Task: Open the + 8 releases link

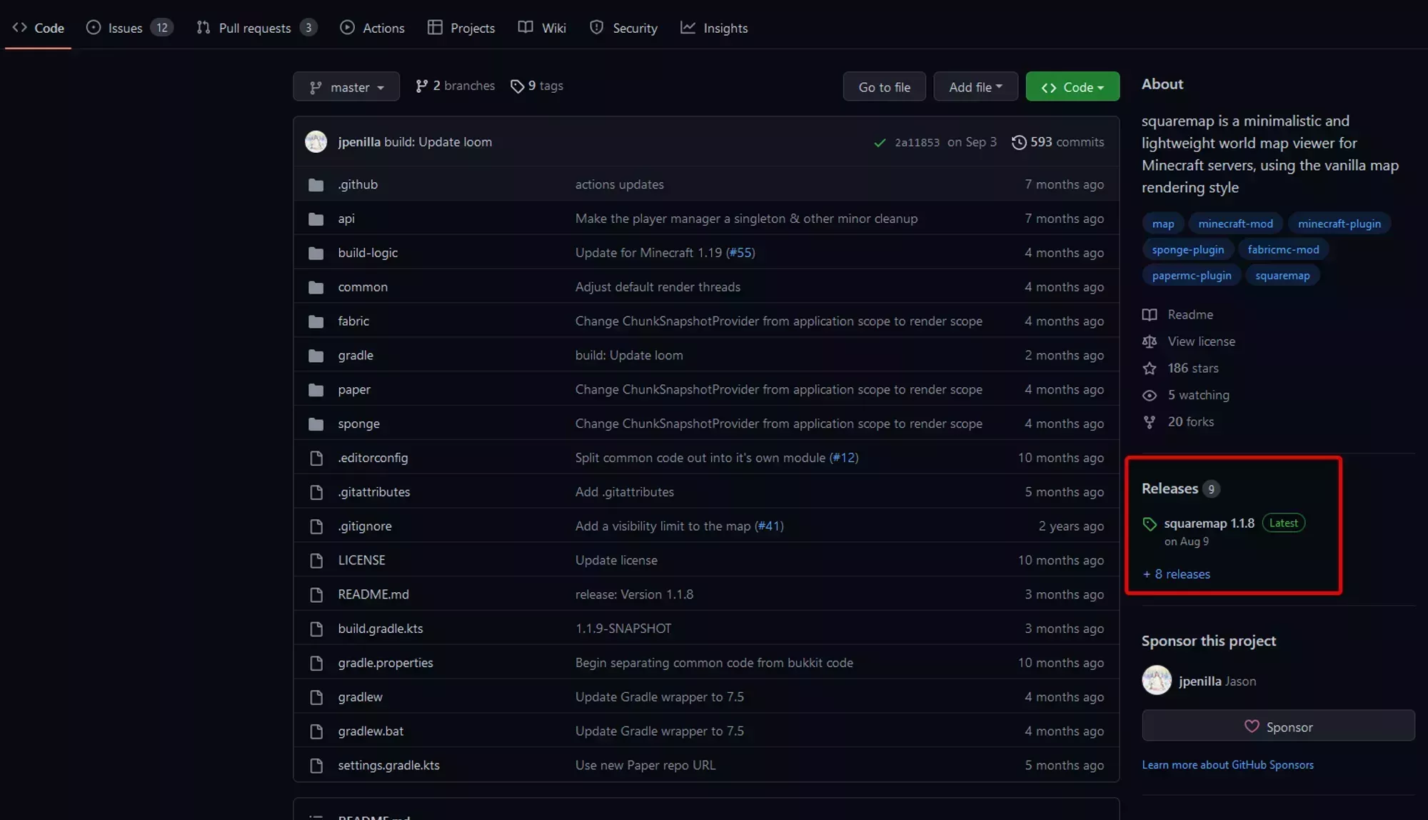Action: 1175,574
